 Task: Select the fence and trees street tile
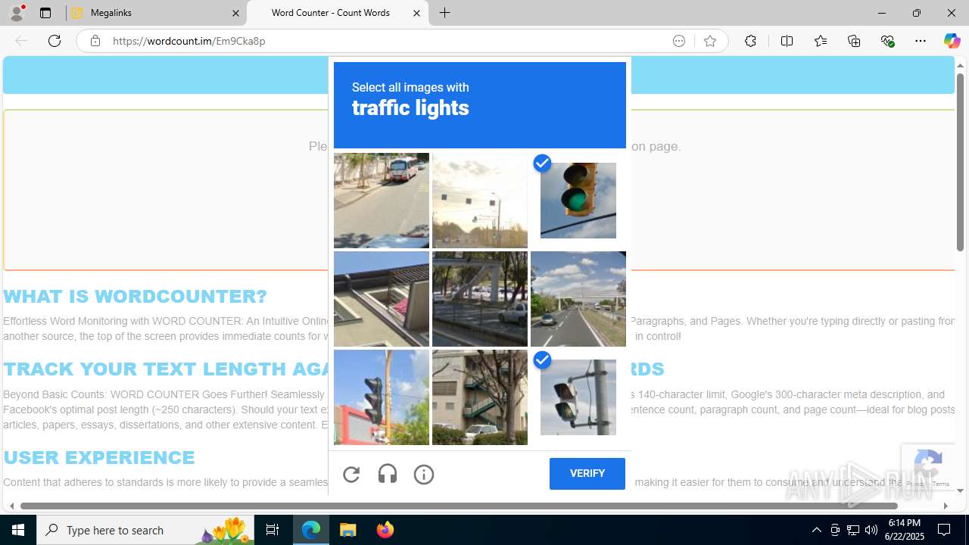coord(480,299)
